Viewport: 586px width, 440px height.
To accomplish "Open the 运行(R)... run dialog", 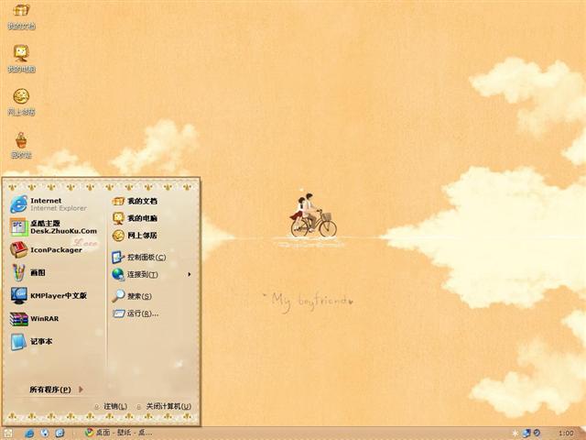I will 136,313.
